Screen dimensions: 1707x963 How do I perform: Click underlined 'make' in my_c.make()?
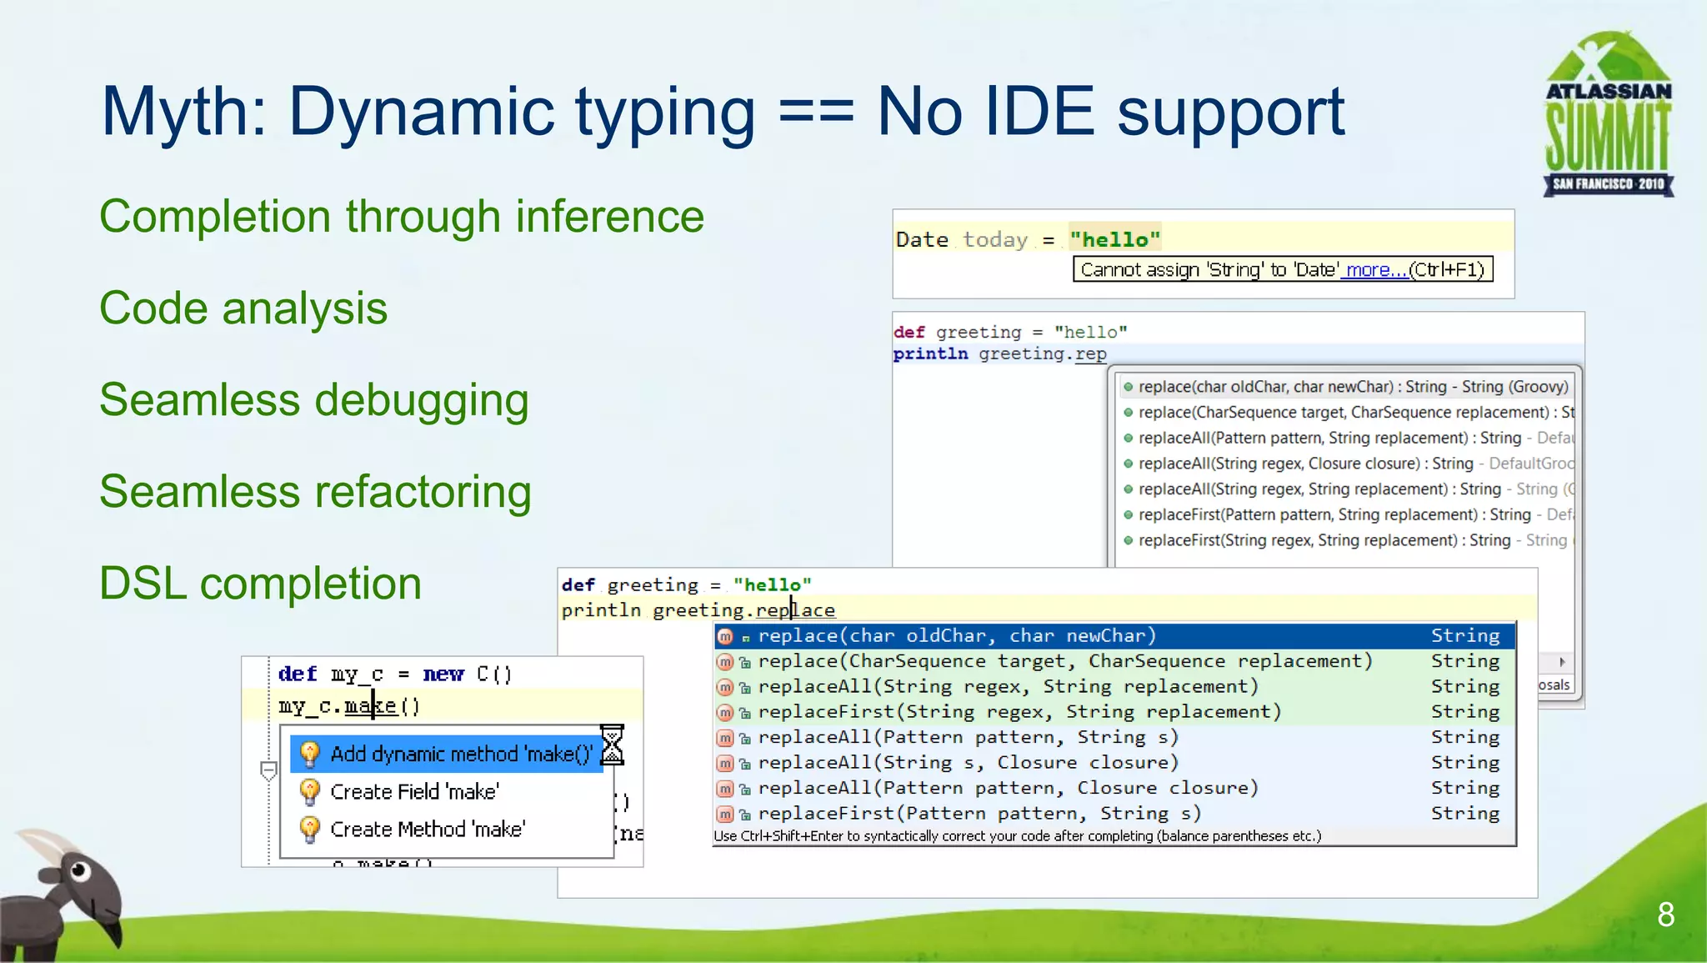(371, 706)
